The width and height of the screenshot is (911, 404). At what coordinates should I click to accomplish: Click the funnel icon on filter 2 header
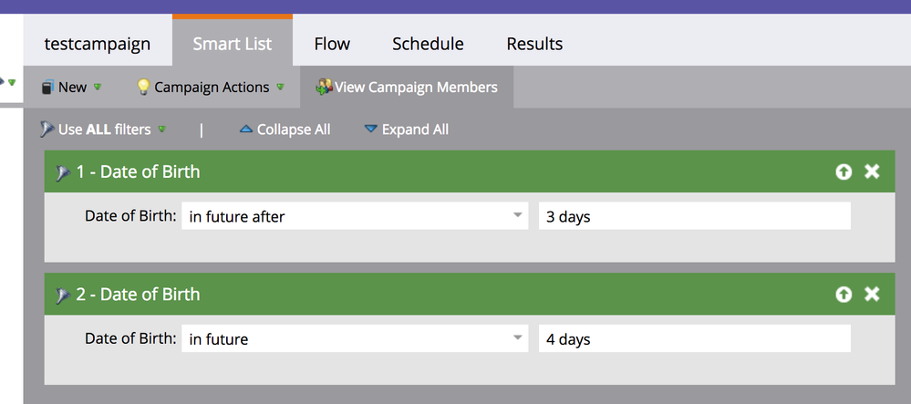coord(63,295)
